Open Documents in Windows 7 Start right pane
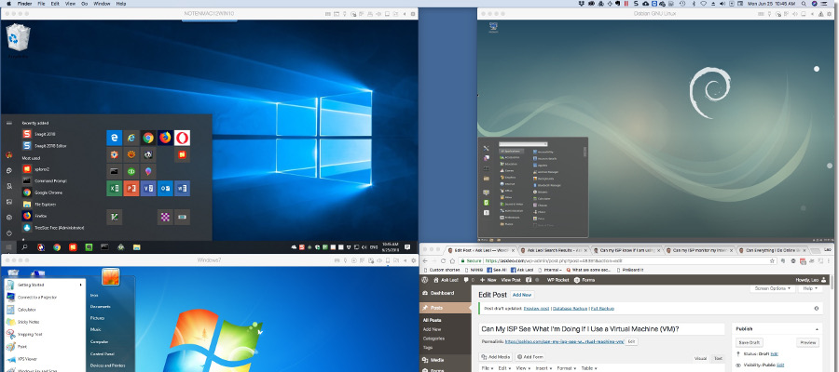This screenshot has width=839, height=372. tap(101, 306)
